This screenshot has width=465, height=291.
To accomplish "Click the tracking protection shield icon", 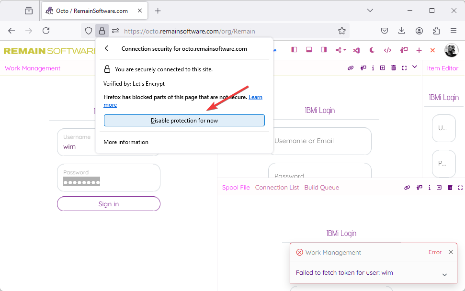I will pos(89,31).
